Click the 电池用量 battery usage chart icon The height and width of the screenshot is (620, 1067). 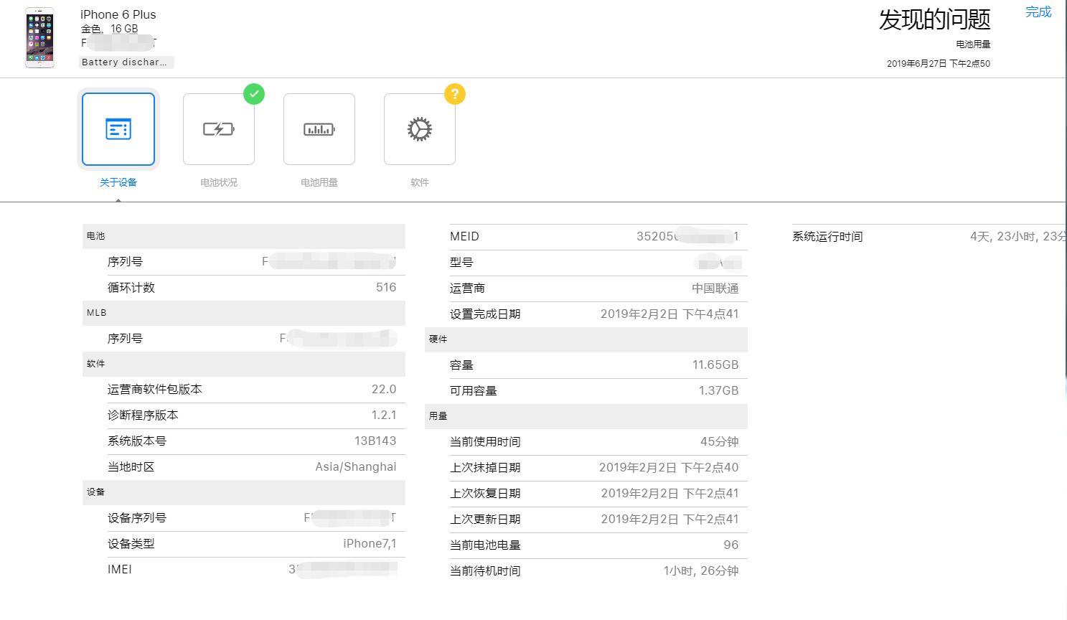point(319,129)
